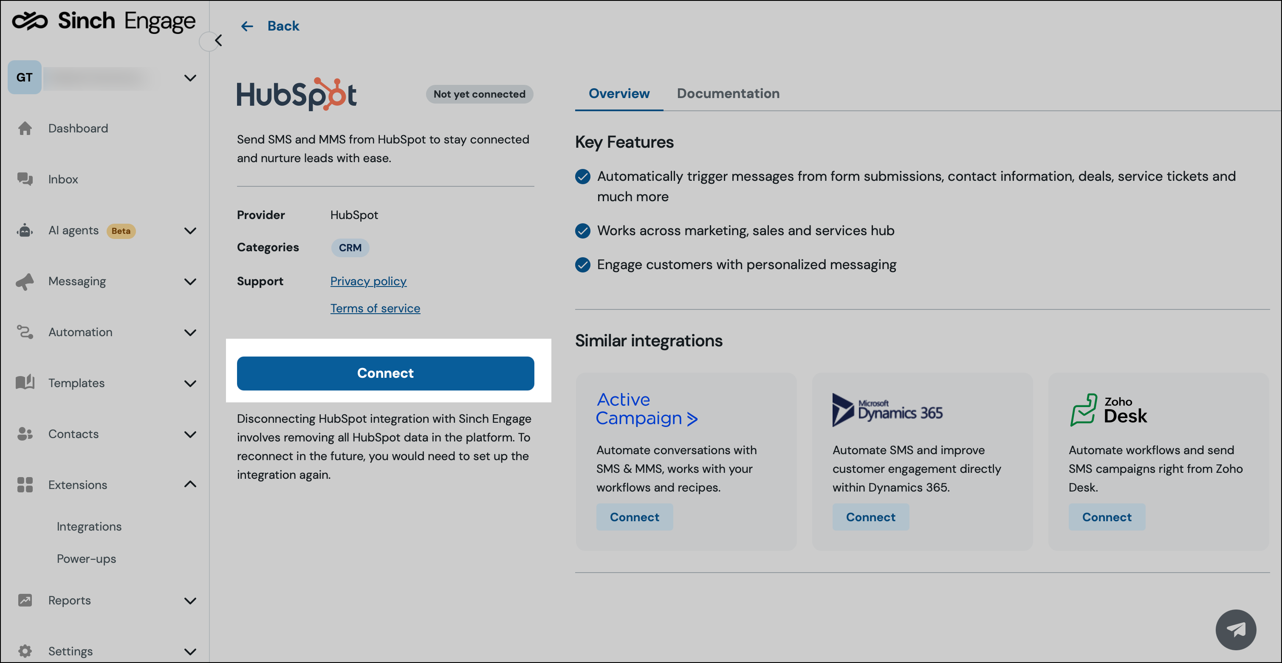Open the Privacy policy link

pyautogui.click(x=368, y=281)
